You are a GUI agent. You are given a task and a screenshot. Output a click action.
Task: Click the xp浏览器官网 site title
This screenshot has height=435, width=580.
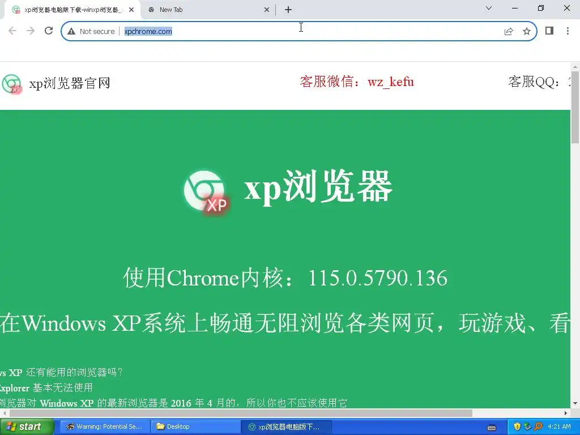point(70,83)
